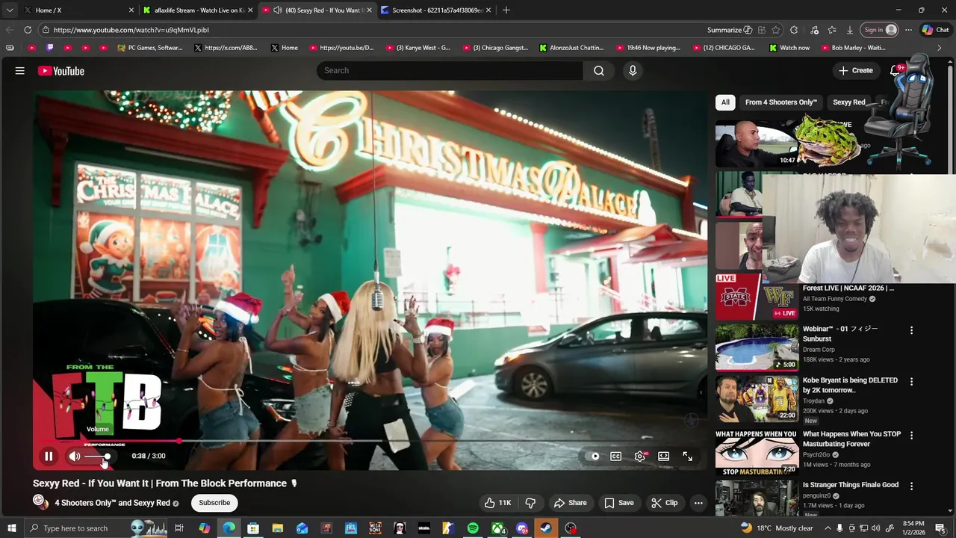Click the Summarize button in address bar
This screenshot has width=956, height=538.
pos(729,30)
